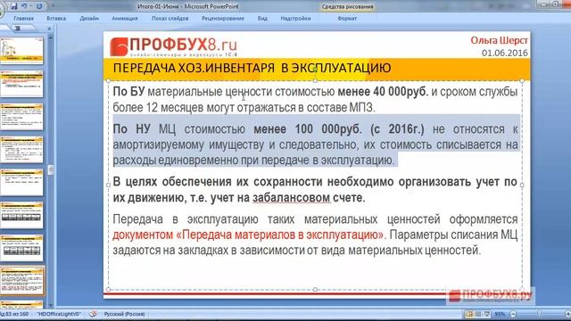
Task: Click the zoom slider handle
Action: point(539,314)
